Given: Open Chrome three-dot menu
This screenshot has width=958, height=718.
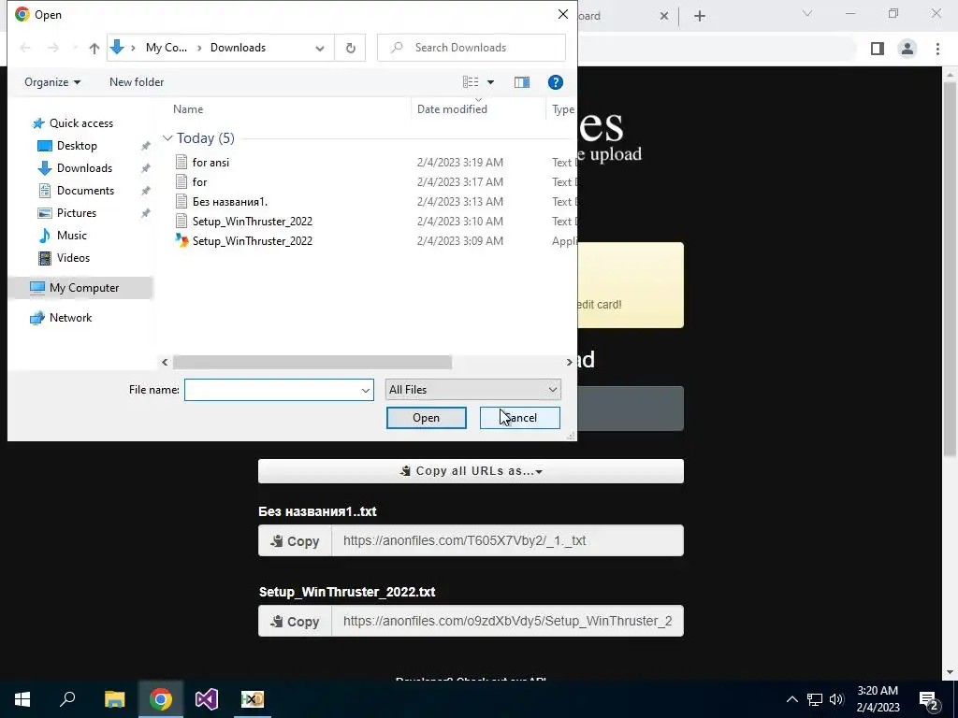Looking at the screenshot, I should tap(937, 49).
